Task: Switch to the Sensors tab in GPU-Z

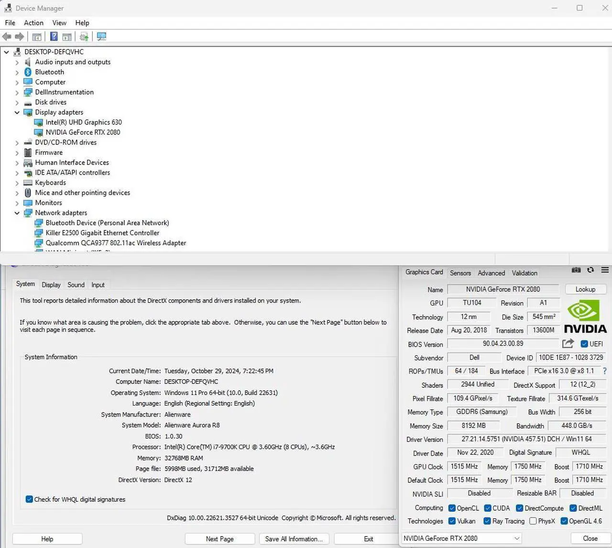Action: click(460, 273)
